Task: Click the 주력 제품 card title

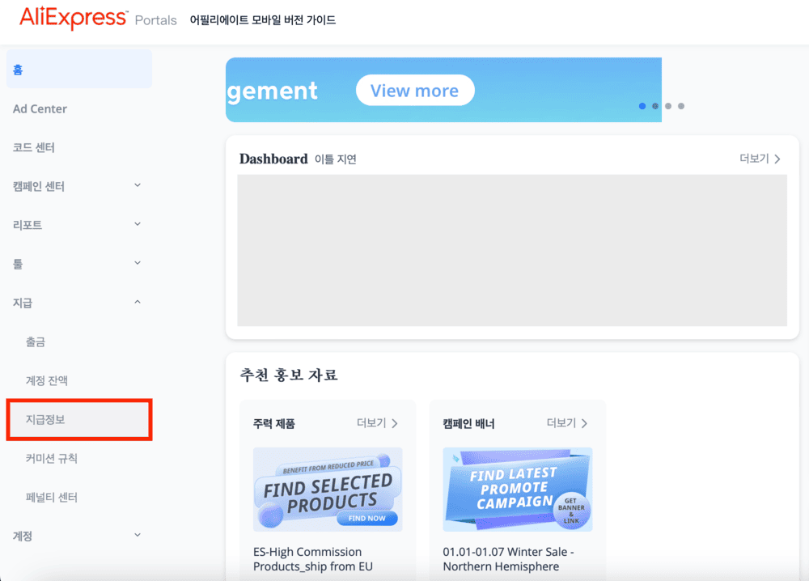Action: tap(274, 424)
